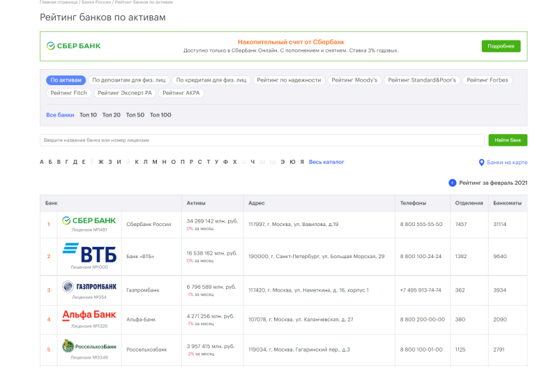The image size is (558, 367).
Task: Click VTB address on Большая Морская
Action: click(x=317, y=256)
